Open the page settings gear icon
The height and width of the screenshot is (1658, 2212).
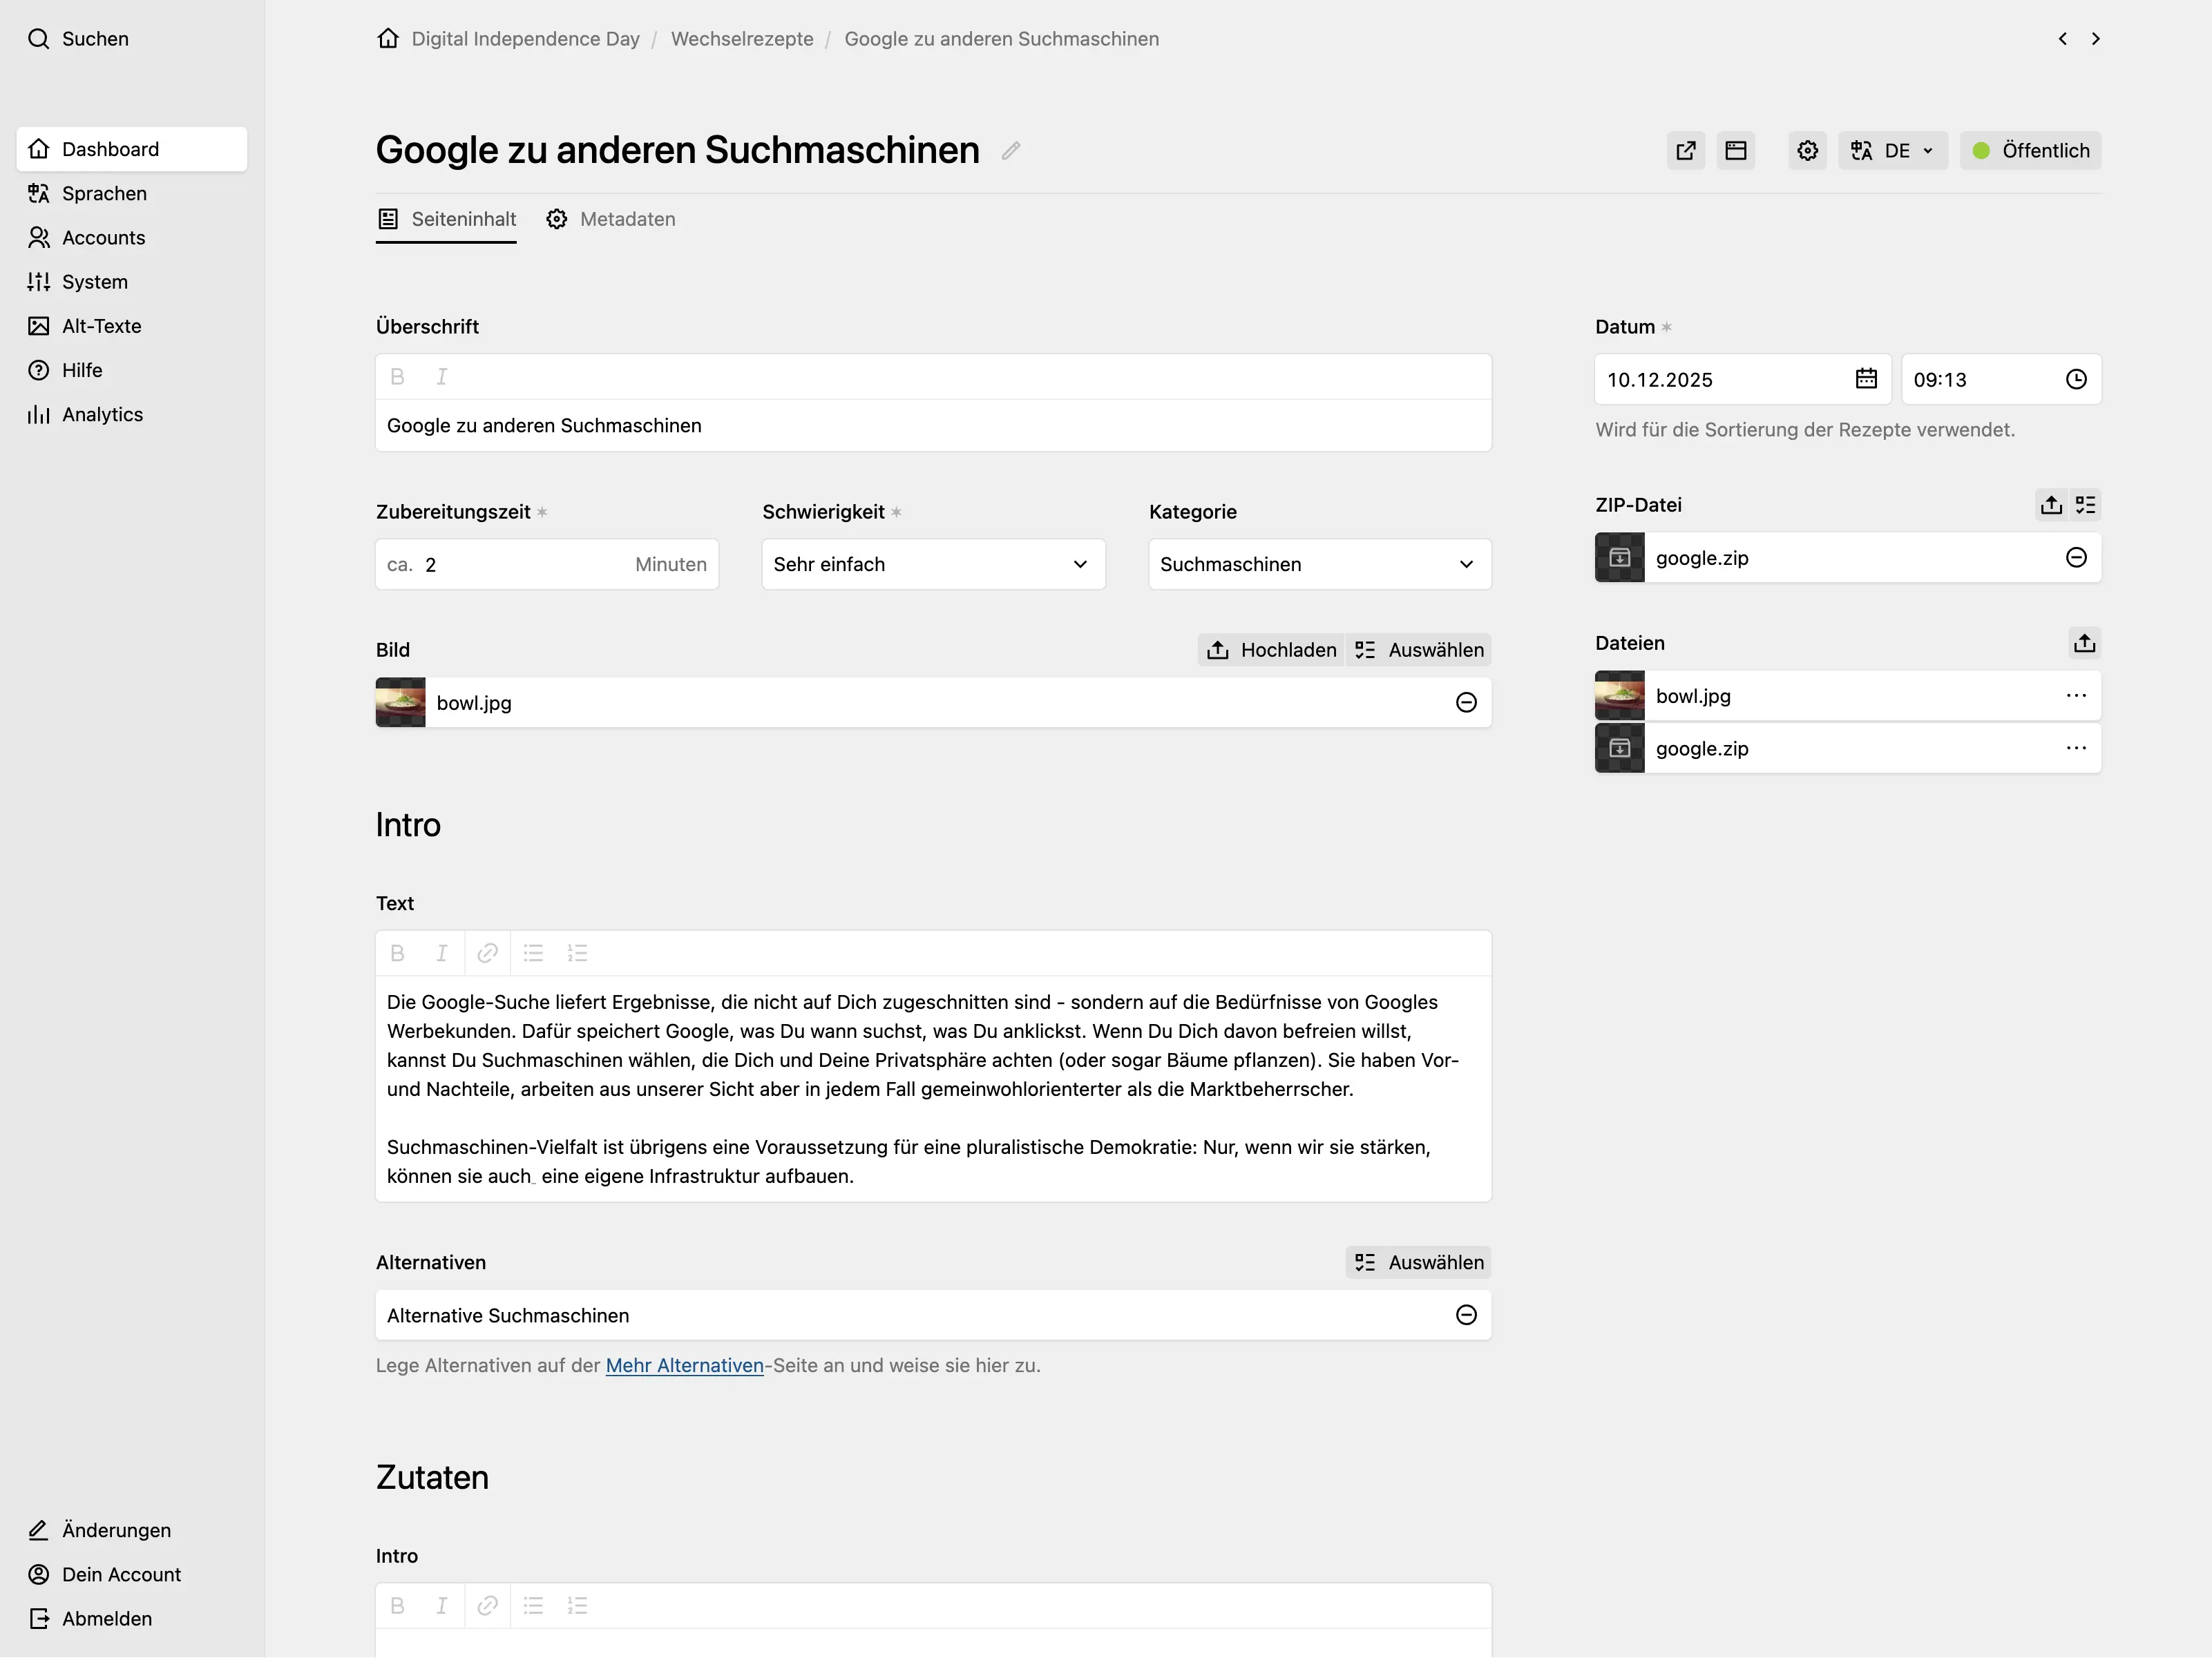pyautogui.click(x=1807, y=150)
